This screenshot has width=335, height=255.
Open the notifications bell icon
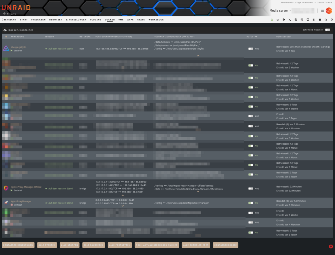[332, 20]
